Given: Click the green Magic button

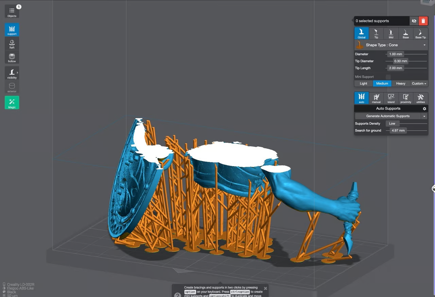Looking at the screenshot, I should click(x=12, y=103).
